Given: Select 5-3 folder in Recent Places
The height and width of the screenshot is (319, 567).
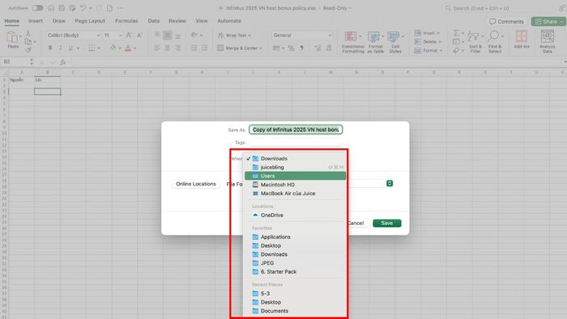Looking at the screenshot, I should point(295,293).
